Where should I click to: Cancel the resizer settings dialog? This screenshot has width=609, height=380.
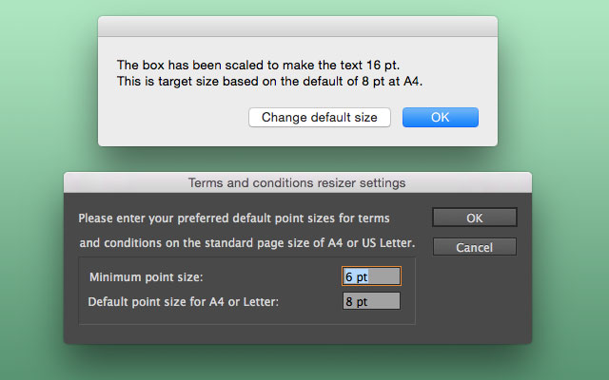(x=474, y=247)
